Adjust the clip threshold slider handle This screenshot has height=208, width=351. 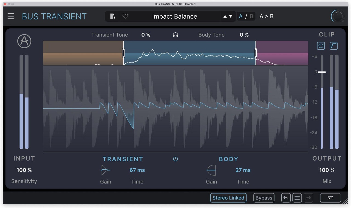(322, 72)
